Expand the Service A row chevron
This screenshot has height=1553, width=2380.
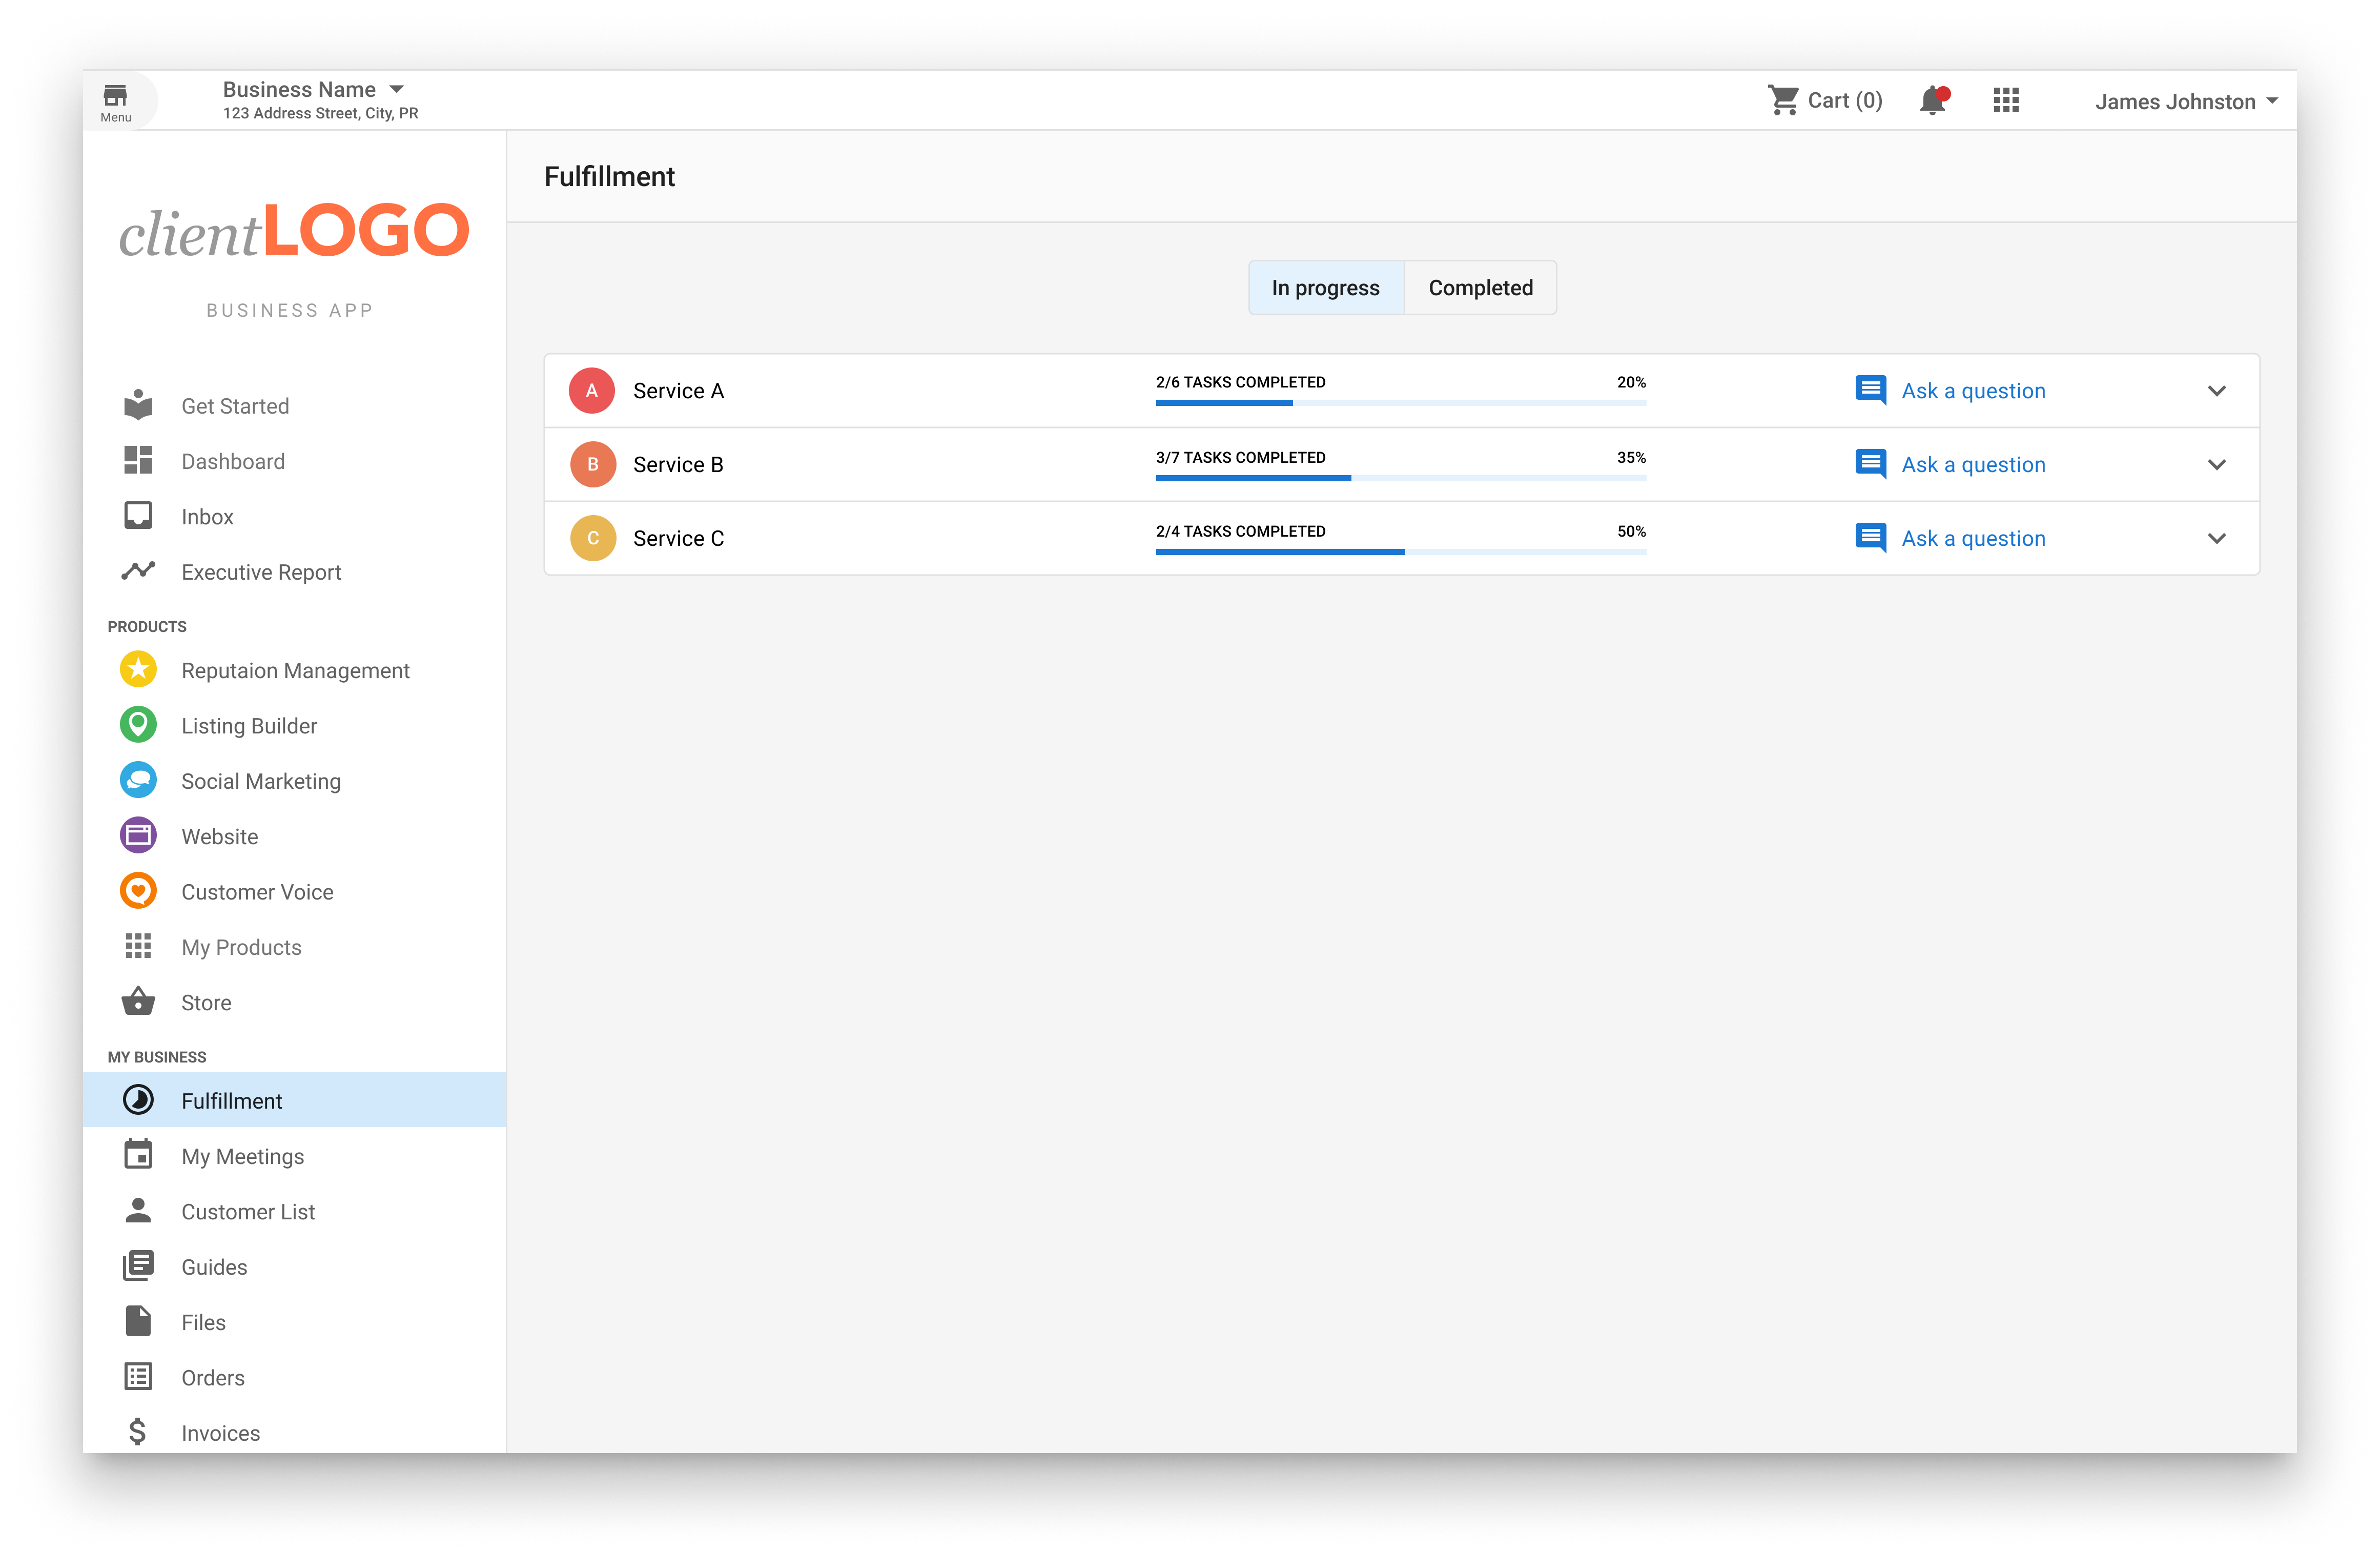click(2217, 391)
